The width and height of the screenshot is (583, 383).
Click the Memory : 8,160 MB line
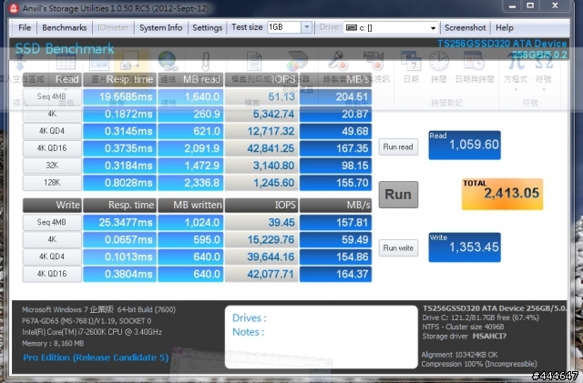53,343
